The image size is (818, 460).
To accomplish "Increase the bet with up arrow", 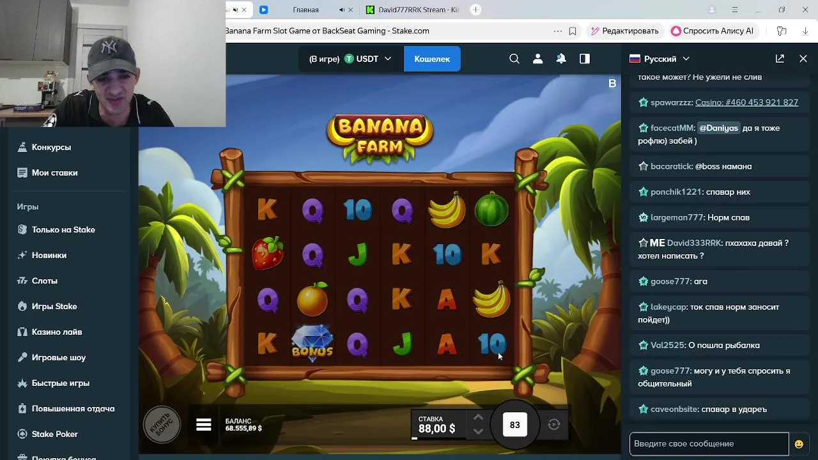I will click(x=478, y=418).
